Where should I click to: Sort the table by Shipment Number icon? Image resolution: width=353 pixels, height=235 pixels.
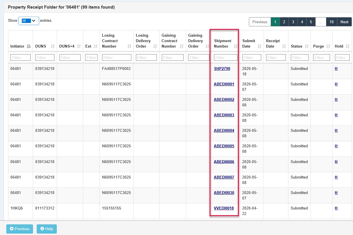236,46
